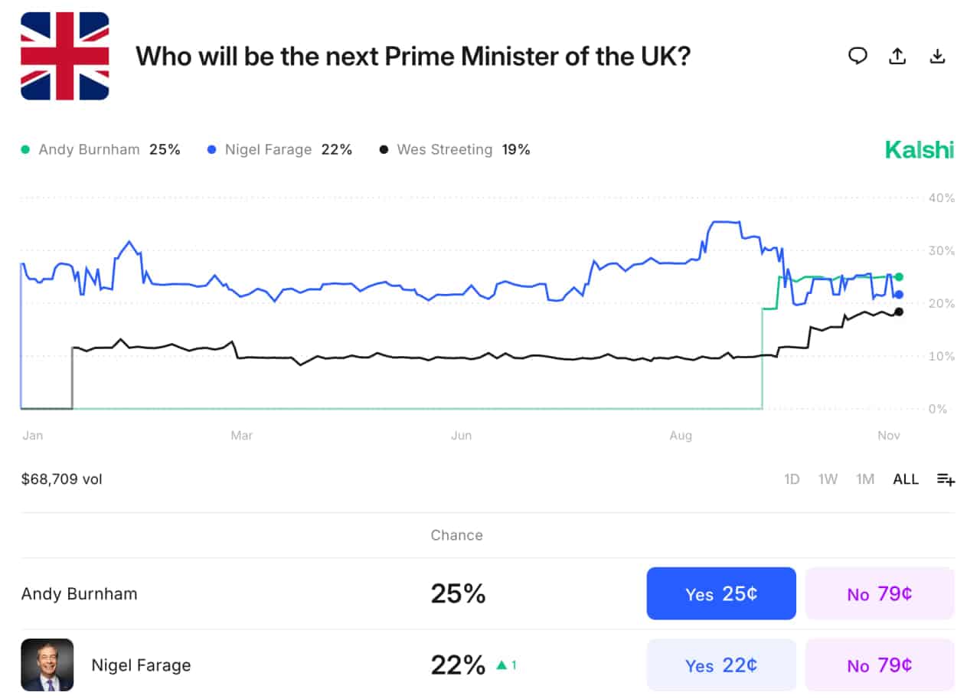The height and width of the screenshot is (699, 980).
Task: Click the Chance column header
Action: (x=456, y=535)
